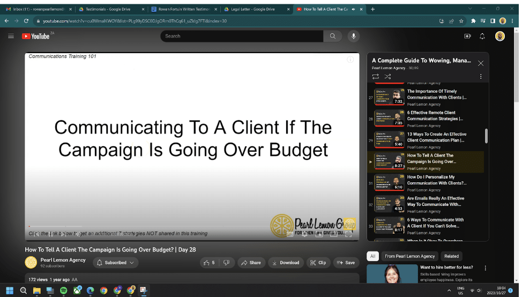Select the 'Related' filter chip
This screenshot has height=297, width=522.
[451, 256]
